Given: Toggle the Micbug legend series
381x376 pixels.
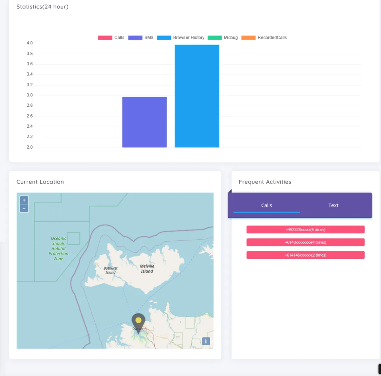Looking at the screenshot, I should point(223,37).
